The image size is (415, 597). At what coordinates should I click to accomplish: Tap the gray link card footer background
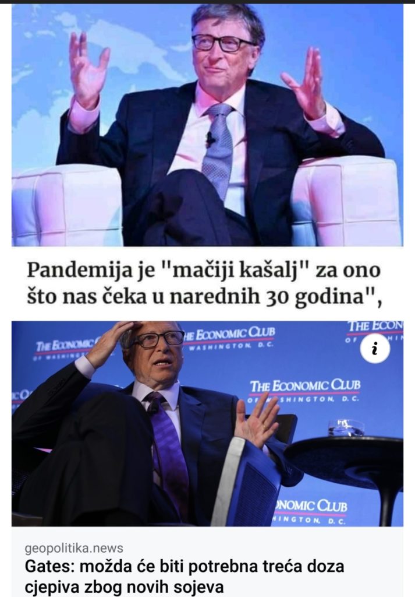tap(207, 562)
